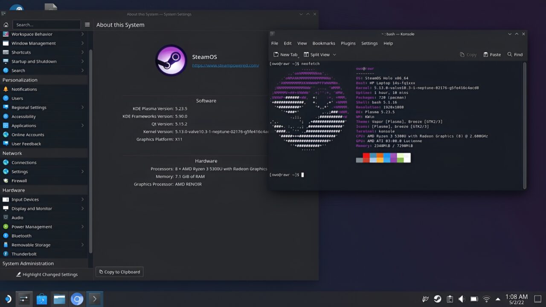Expand Window Management chevron
The width and height of the screenshot is (546, 307).
tap(82, 43)
